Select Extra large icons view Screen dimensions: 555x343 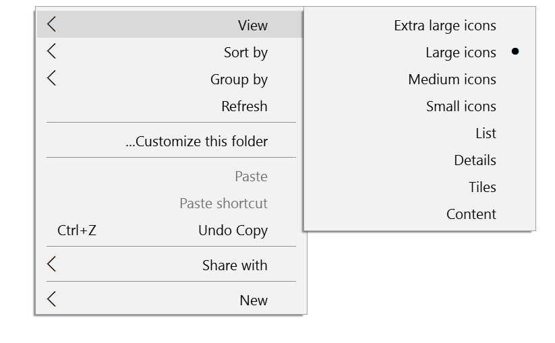pos(445,26)
